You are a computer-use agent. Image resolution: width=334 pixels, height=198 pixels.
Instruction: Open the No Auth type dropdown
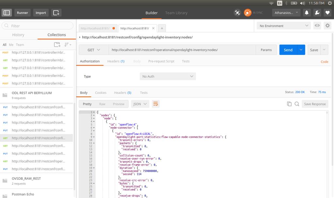pyautogui.click(x=167, y=76)
